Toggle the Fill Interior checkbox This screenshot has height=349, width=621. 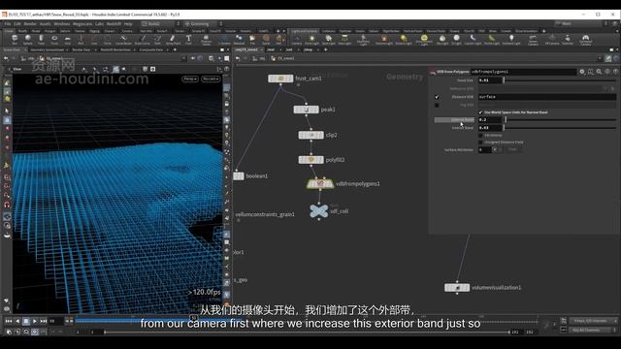point(480,136)
